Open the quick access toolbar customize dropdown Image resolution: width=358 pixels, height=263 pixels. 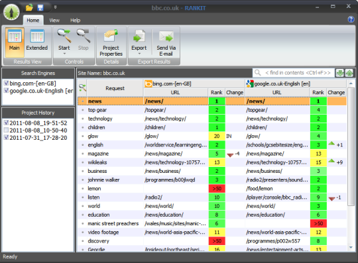55,7
